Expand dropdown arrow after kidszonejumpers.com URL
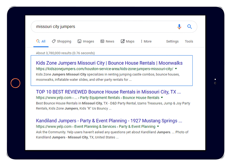The width and height of the screenshot is (229, 166). 176,69
